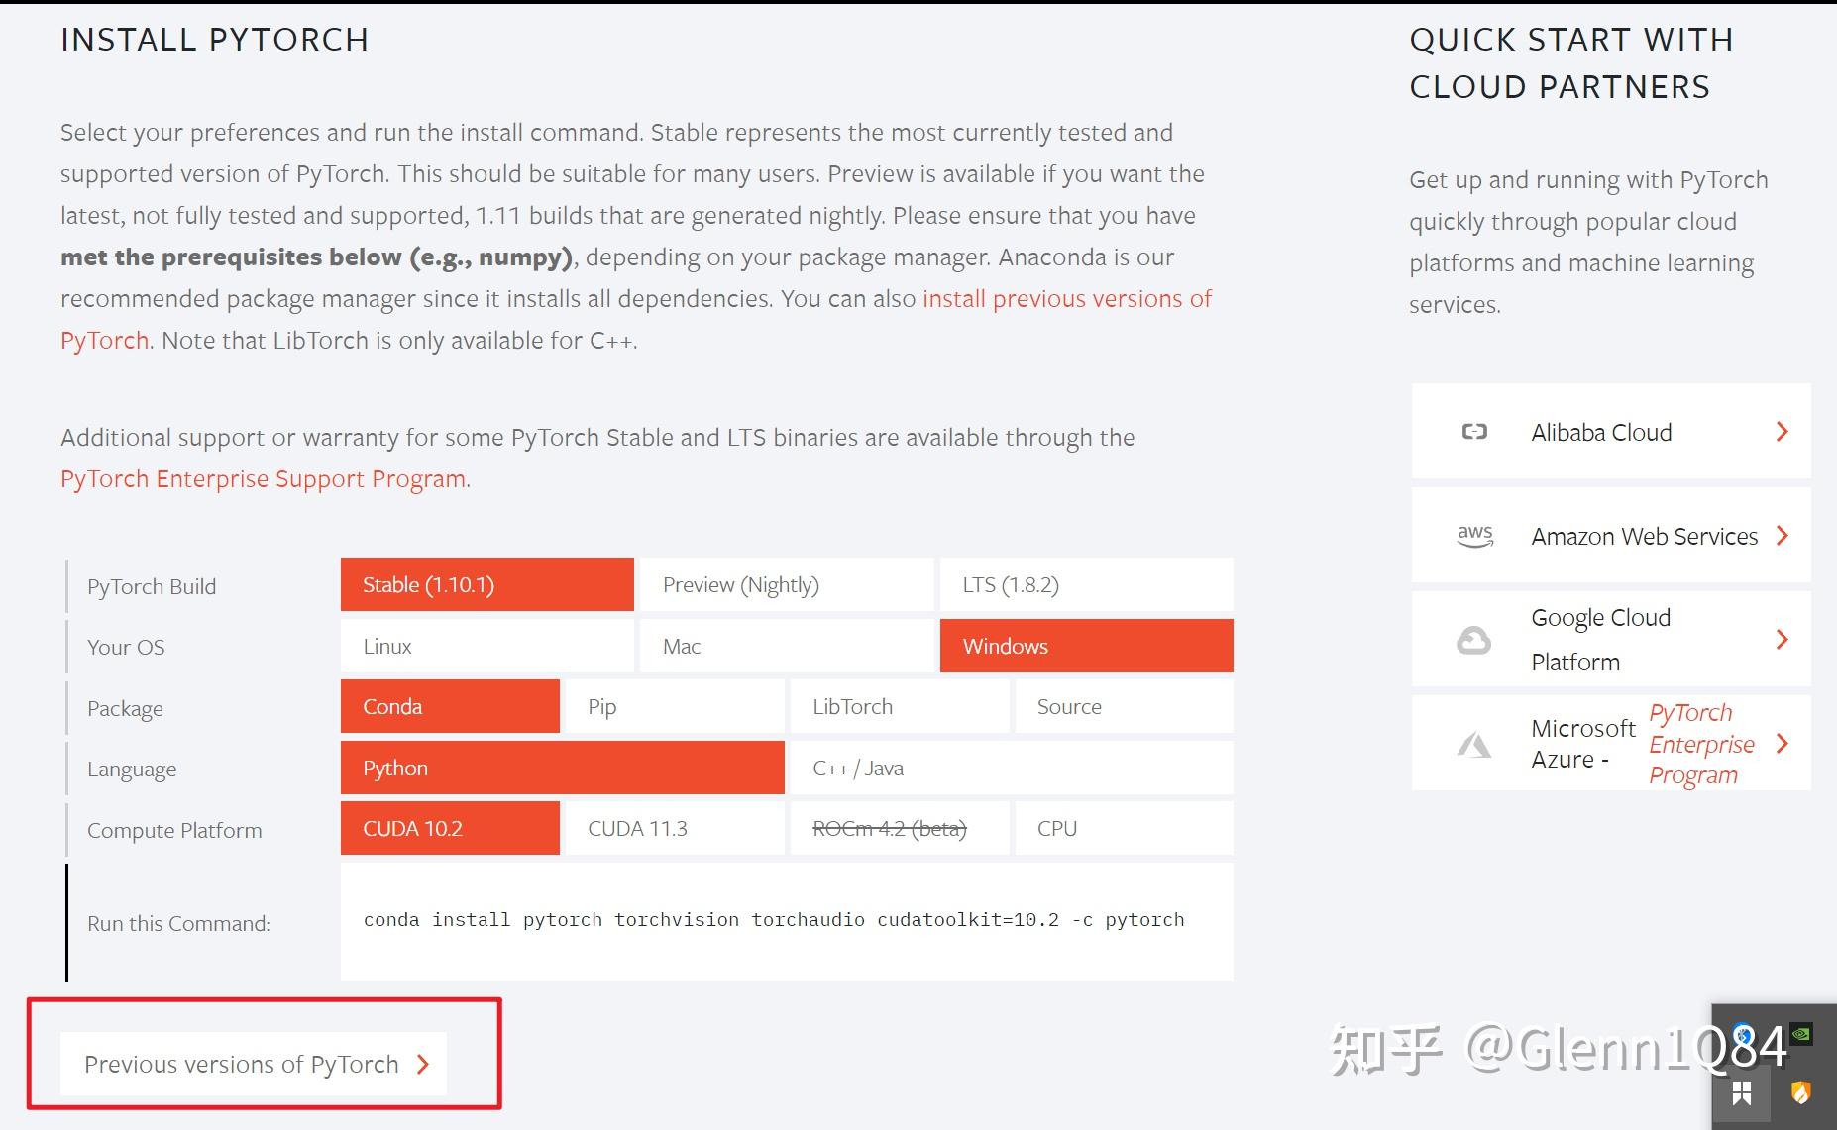The width and height of the screenshot is (1837, 1130).
Task: Open the Microsoft Azure chevron arrow
Action: [x=1783, y=743]
